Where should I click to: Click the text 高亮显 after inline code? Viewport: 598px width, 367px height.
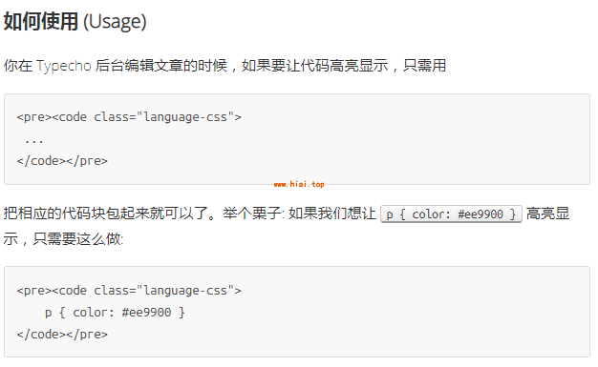pyautogui.click(x=548, y=214)
